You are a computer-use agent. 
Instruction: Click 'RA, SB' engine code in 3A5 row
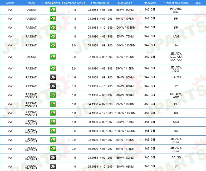176,157
